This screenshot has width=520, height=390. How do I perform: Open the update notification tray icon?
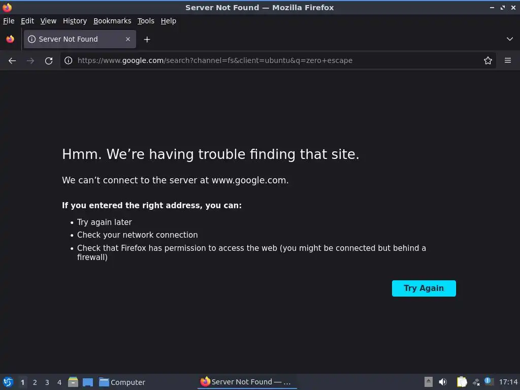(489, 381)
